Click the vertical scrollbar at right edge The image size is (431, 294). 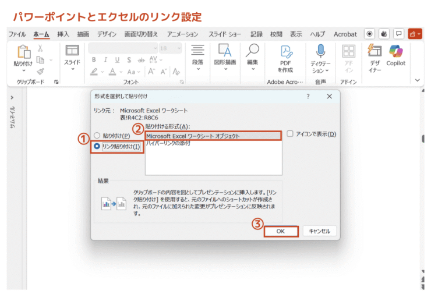click(423, 138)
